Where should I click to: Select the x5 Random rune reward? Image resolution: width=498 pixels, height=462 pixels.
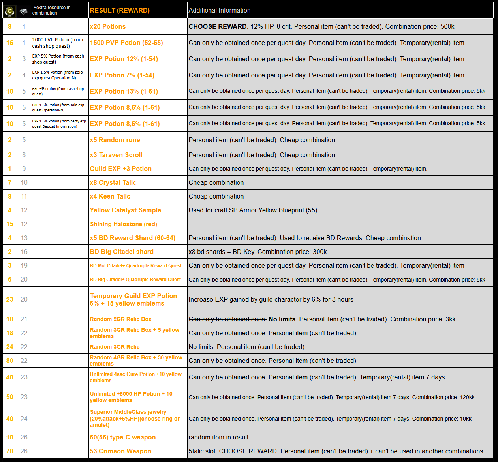115,140
